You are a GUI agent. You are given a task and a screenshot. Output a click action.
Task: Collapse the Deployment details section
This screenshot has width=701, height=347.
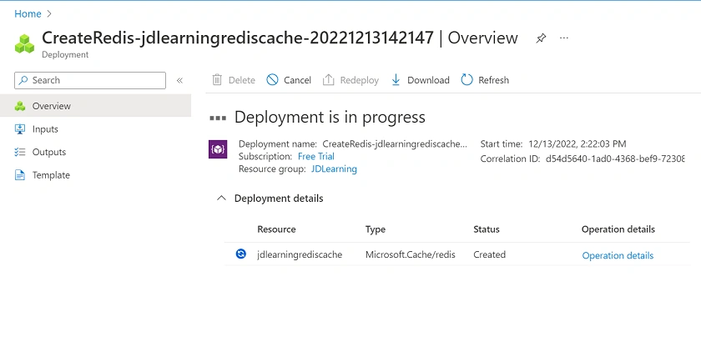pos(221,199)
